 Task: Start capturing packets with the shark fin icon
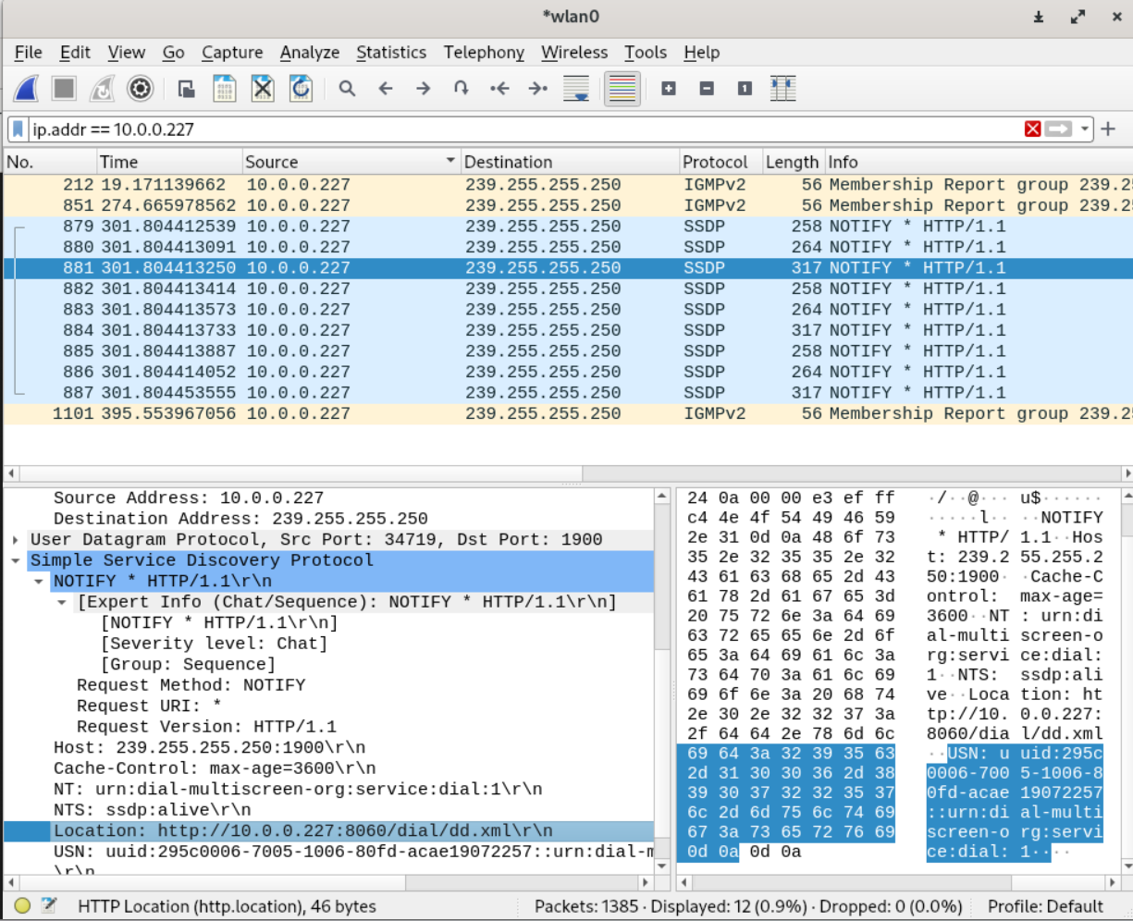tap(26, 89)
